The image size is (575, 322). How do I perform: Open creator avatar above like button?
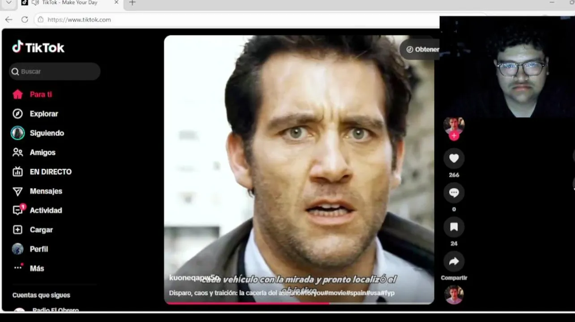(454, 126)
